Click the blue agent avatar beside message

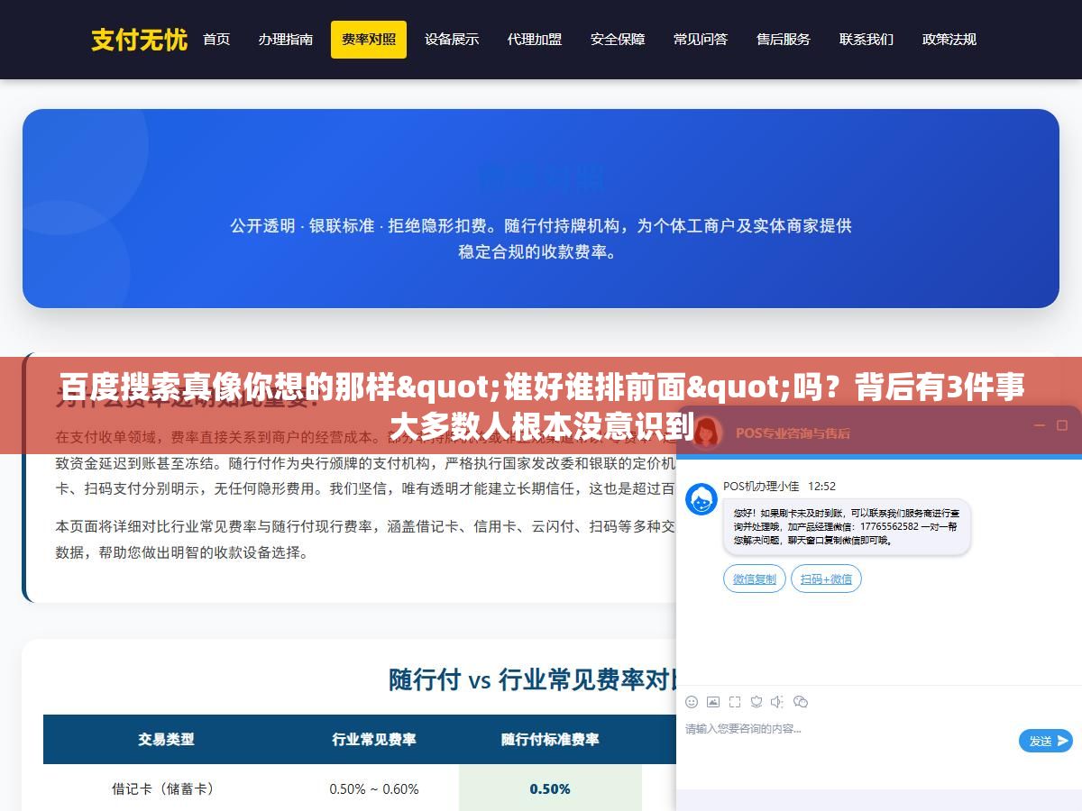pos(701,499)
